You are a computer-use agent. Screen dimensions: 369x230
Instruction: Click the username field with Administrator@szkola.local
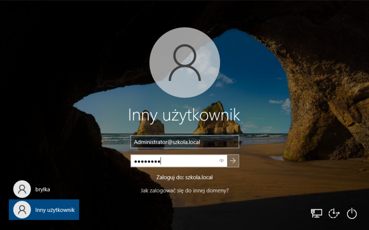coord(185,142)
